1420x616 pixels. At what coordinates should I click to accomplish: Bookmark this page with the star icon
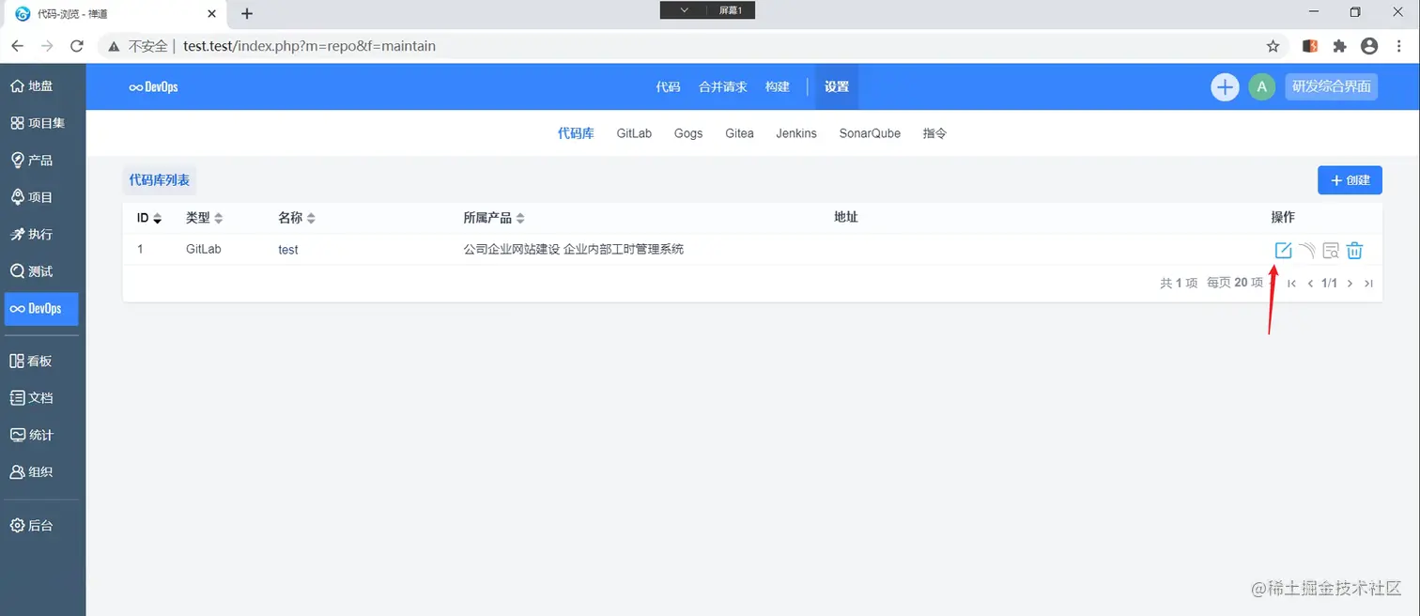click(x=1273, y=46)
